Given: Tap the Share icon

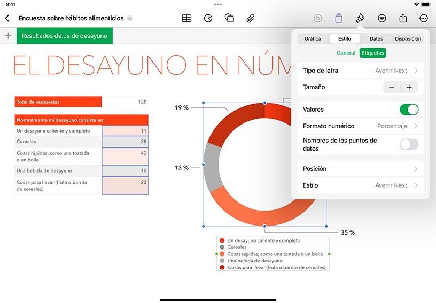Looking at the screenshot, I should (x=403, y=18).
